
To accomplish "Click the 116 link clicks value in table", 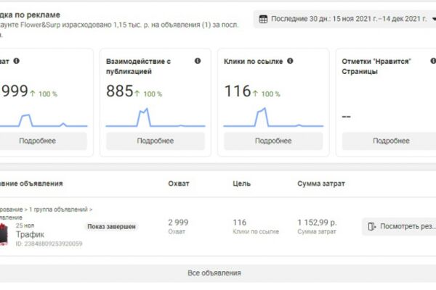I will (239, 223).
